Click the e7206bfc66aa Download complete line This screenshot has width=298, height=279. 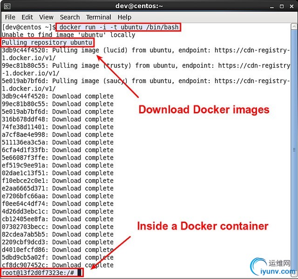coord(58,196)
